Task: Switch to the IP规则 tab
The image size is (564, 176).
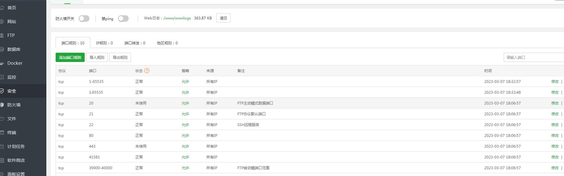Action: pyautogui.click(x=104, y=43)
